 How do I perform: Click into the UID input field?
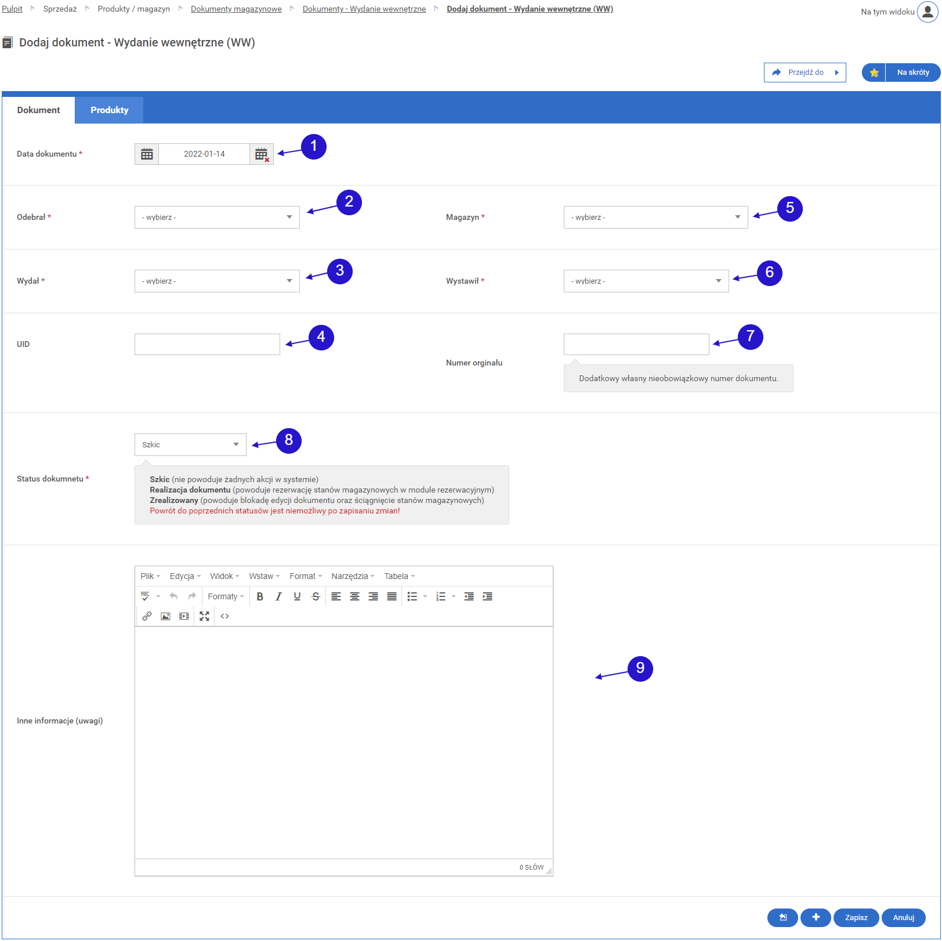207,345
